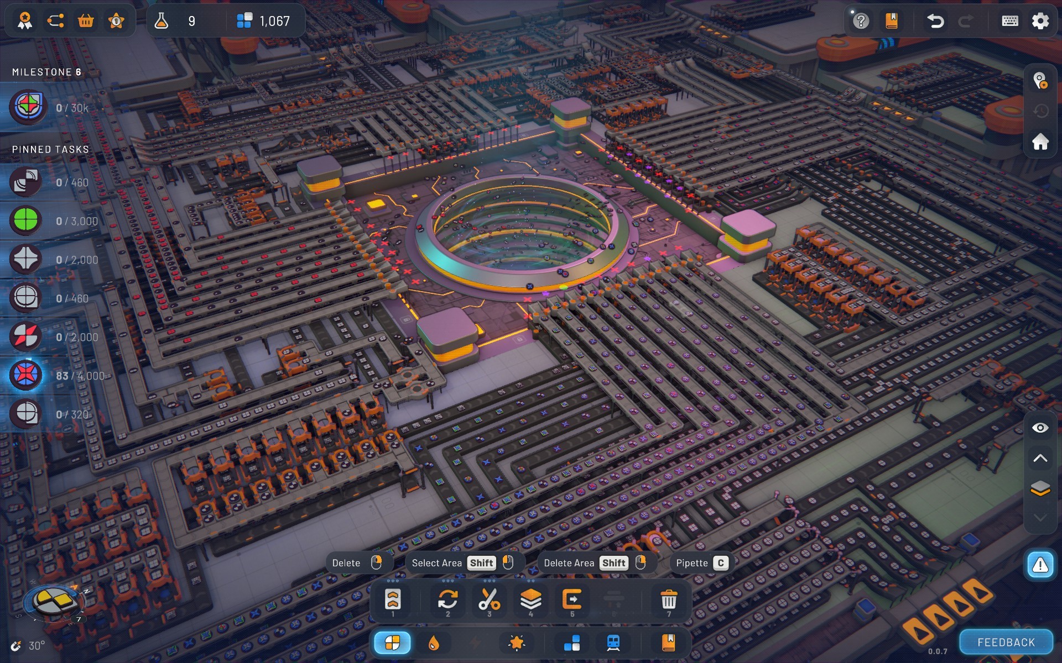Open the shop basket icon
Viewport: 1062px width, 663px height.
click(x=86, y=21)
